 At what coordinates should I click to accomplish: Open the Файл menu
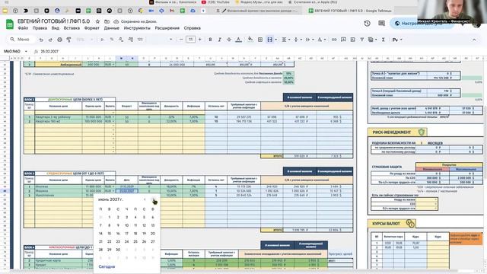23,28
